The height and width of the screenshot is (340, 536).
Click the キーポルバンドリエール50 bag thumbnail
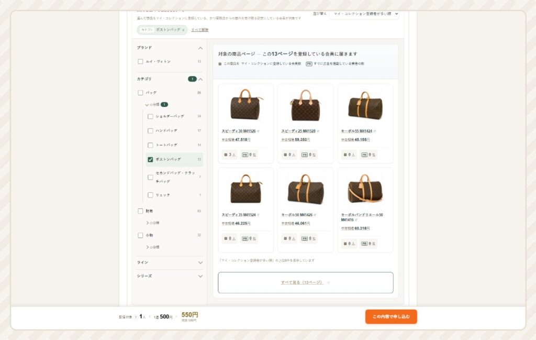[x=365, y=189]
